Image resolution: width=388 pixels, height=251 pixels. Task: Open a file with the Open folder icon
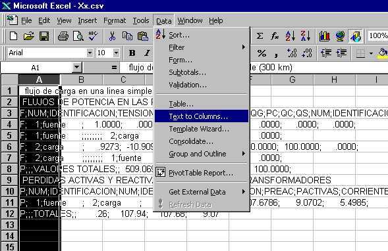(28, 36)
